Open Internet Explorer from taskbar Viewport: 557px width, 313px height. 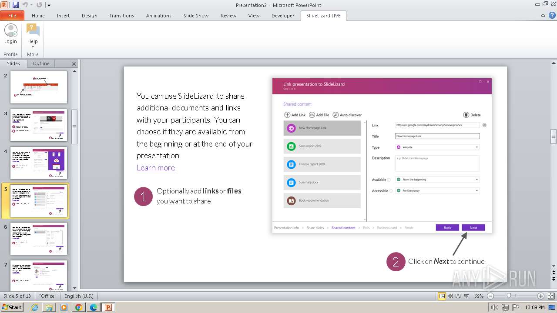(x=34, y=307)
